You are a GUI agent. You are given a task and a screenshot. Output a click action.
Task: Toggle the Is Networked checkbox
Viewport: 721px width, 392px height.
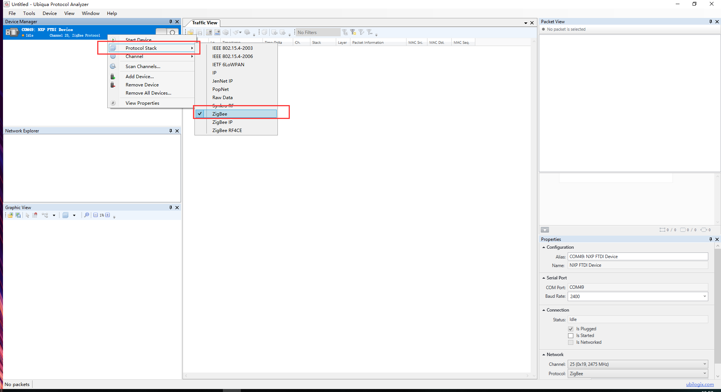(x=571, y=342)
